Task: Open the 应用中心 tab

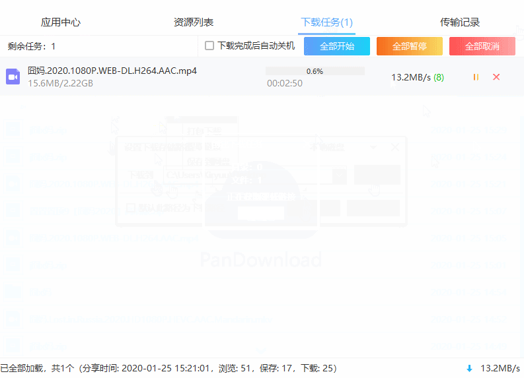Action: pos(61,22)
